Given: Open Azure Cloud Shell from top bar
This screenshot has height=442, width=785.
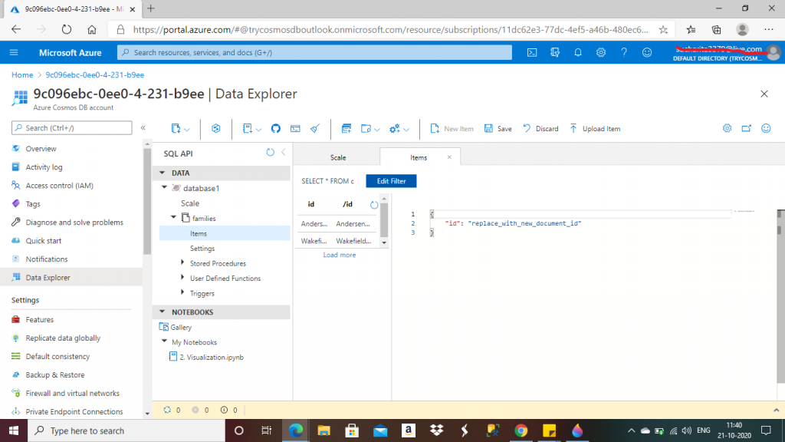Looking at the screenshot, I should click(x=532, y=52).
